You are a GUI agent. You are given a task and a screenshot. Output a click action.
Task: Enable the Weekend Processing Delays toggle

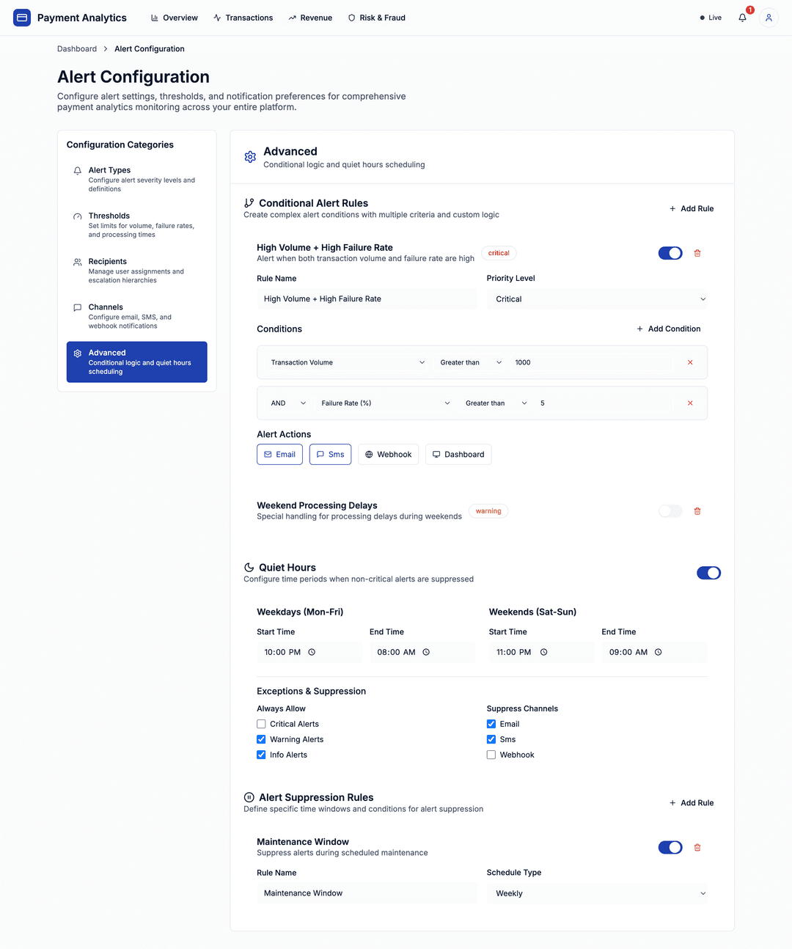[670, 510]
